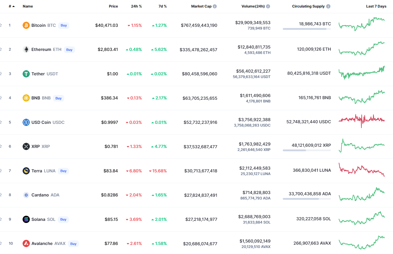Screen dimensions: 393x254
Task: Toggle the watchlist star for Cardano
Action: [x=1, y=195]
